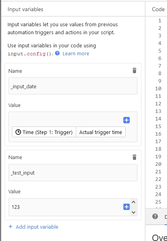167x241 pixels.
Task: Delete the _test_input variable with trash icon
Action: [134, 157]
